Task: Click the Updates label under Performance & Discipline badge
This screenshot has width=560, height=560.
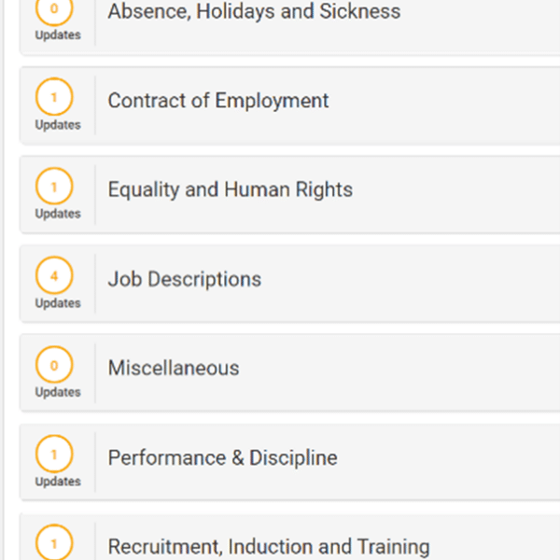Action: point(58,482)
